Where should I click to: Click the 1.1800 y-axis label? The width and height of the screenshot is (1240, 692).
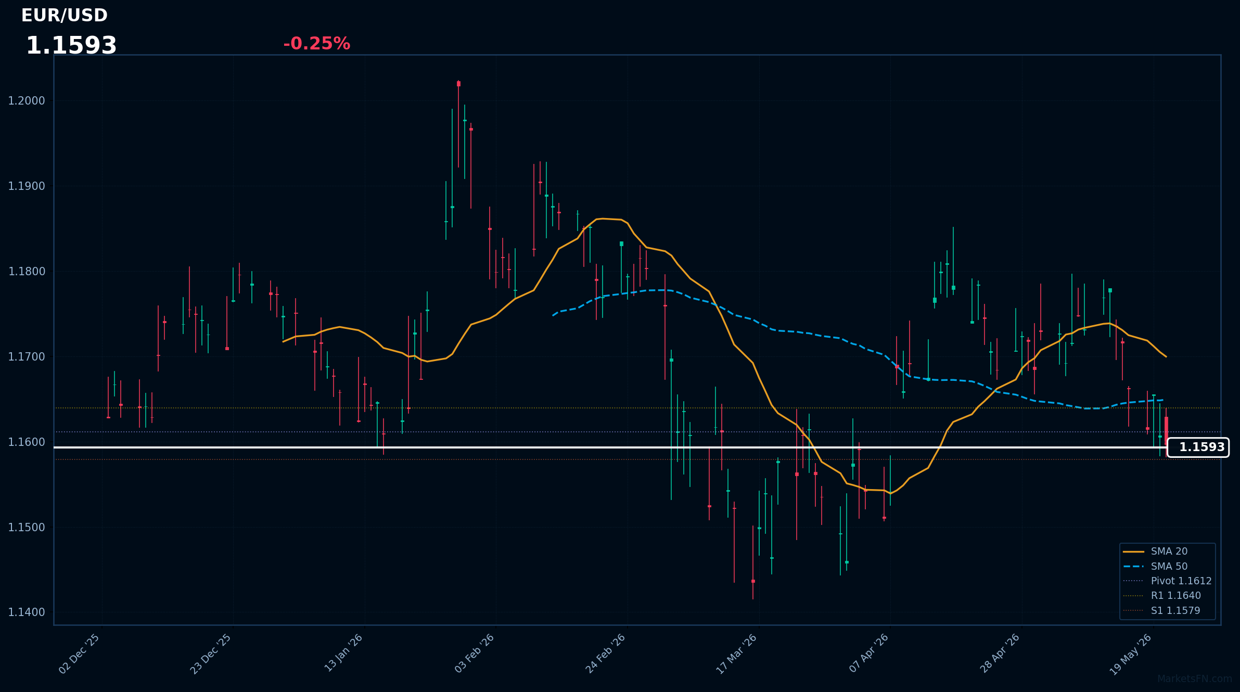pos(27,272)
